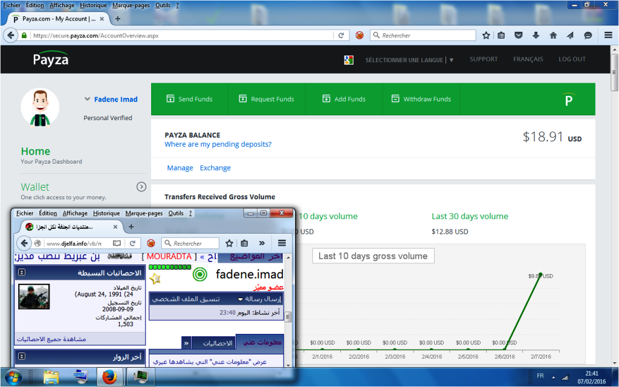Viewport: 619px width, 387px height.
Task: Collapse the الاحصائيات البسيطة panel
Action: [22, 272]
